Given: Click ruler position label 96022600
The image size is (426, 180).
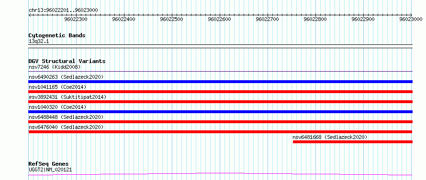Looking at the screenshot, I should [x=219, y=19].
